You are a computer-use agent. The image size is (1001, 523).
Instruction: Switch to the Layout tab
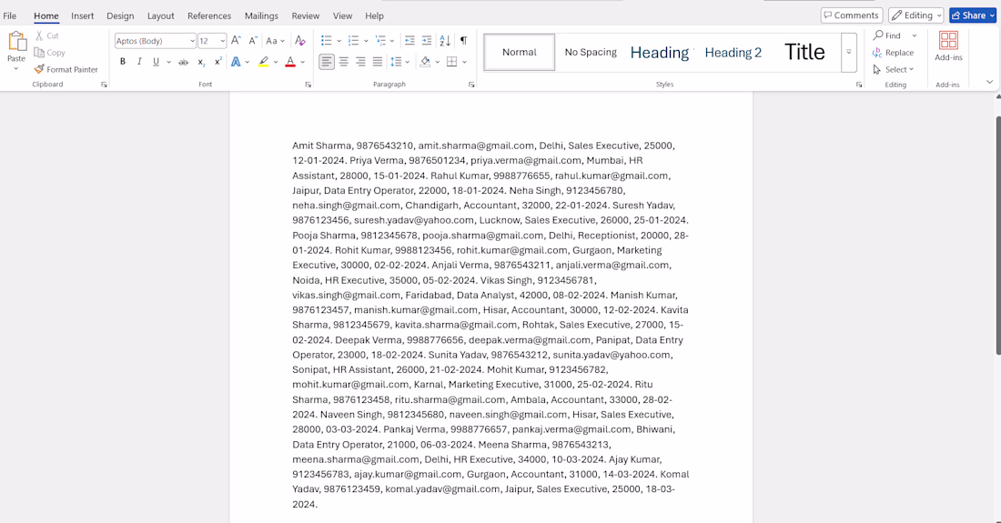tap(160, 15)
